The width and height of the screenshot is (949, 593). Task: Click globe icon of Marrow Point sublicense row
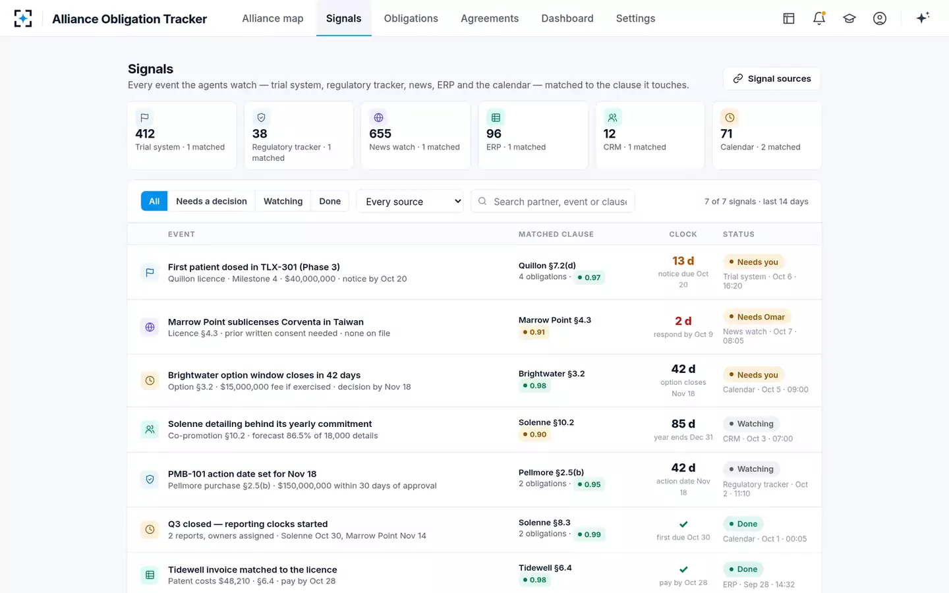150,327
